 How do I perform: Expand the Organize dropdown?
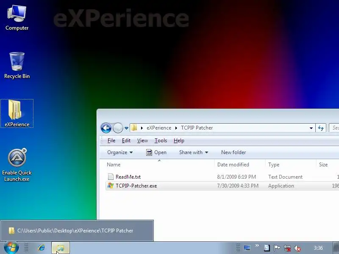[120, 152]
